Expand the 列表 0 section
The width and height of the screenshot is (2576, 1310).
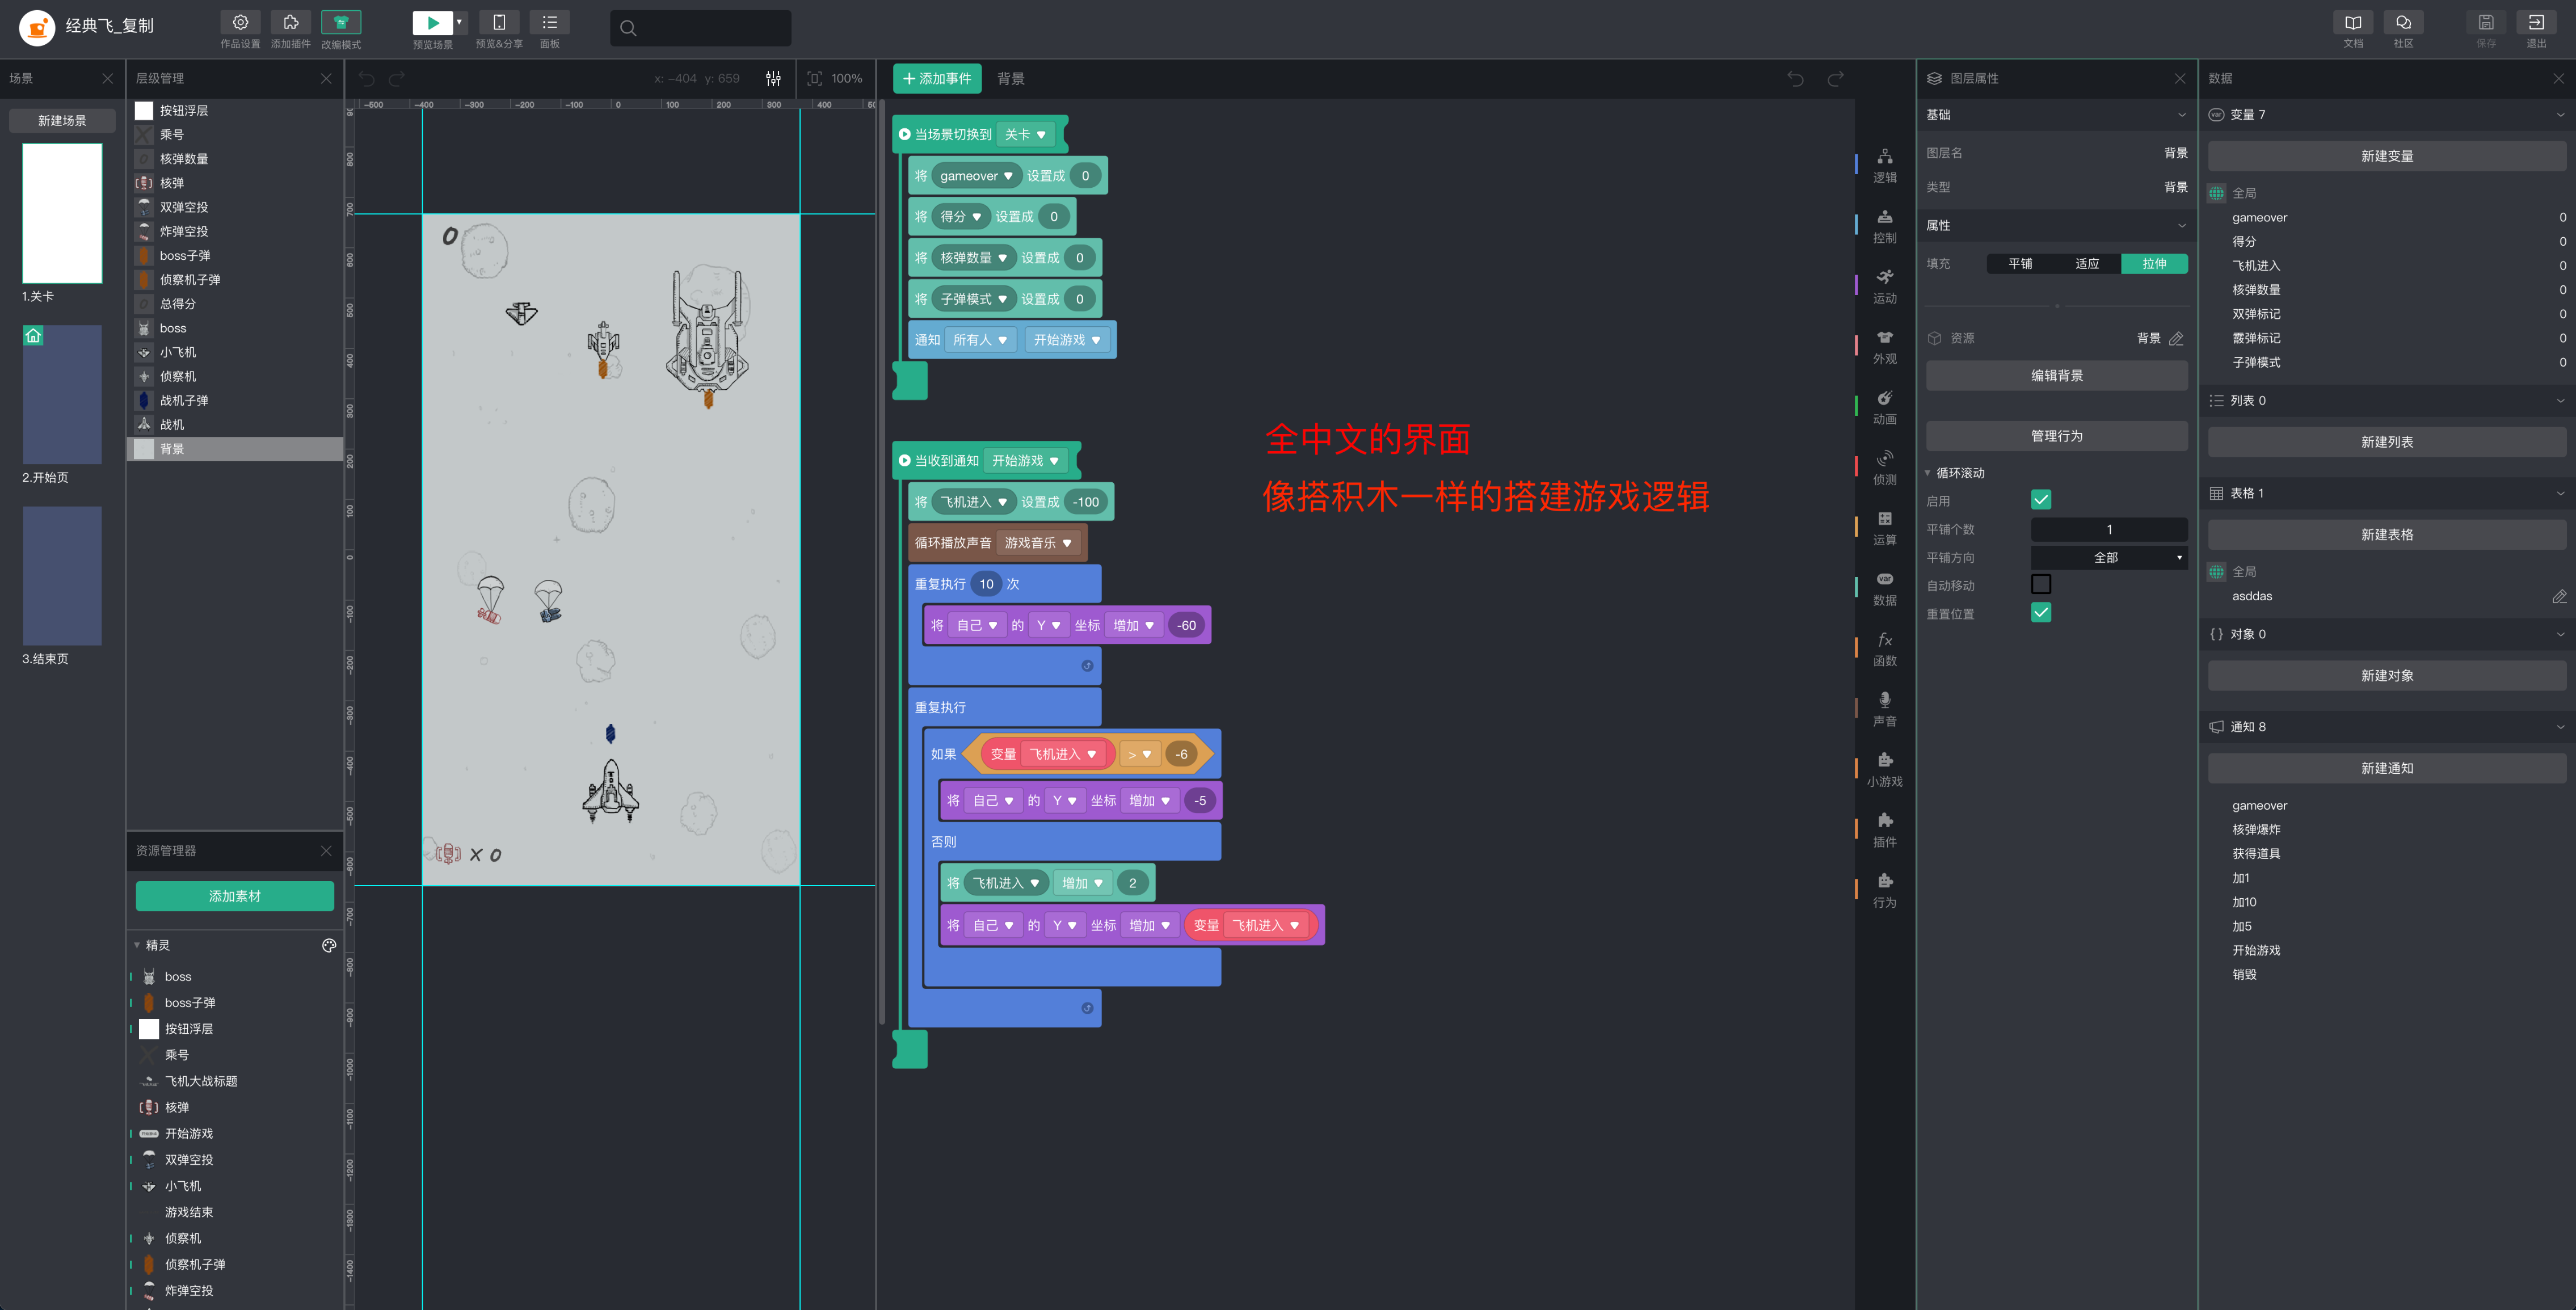(x=2560, y=400)
